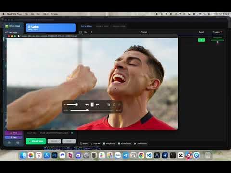The image size is (231, 173).
Task: Open Telegram from the Dock
Action: 126,155
